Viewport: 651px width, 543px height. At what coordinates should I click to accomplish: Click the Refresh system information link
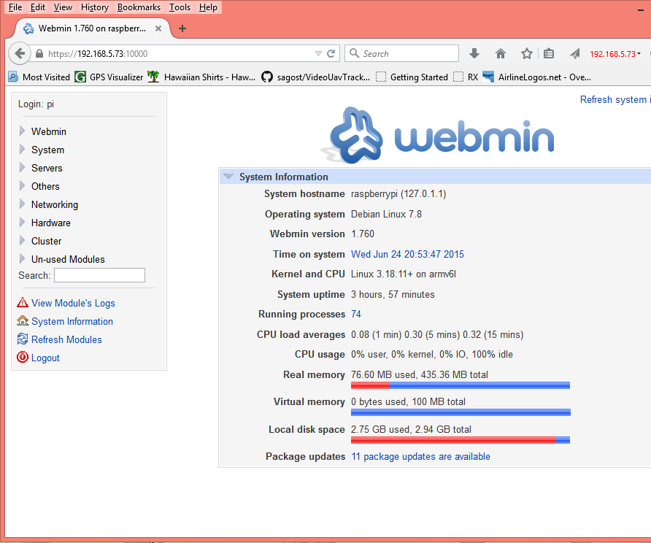coord(613,99)
